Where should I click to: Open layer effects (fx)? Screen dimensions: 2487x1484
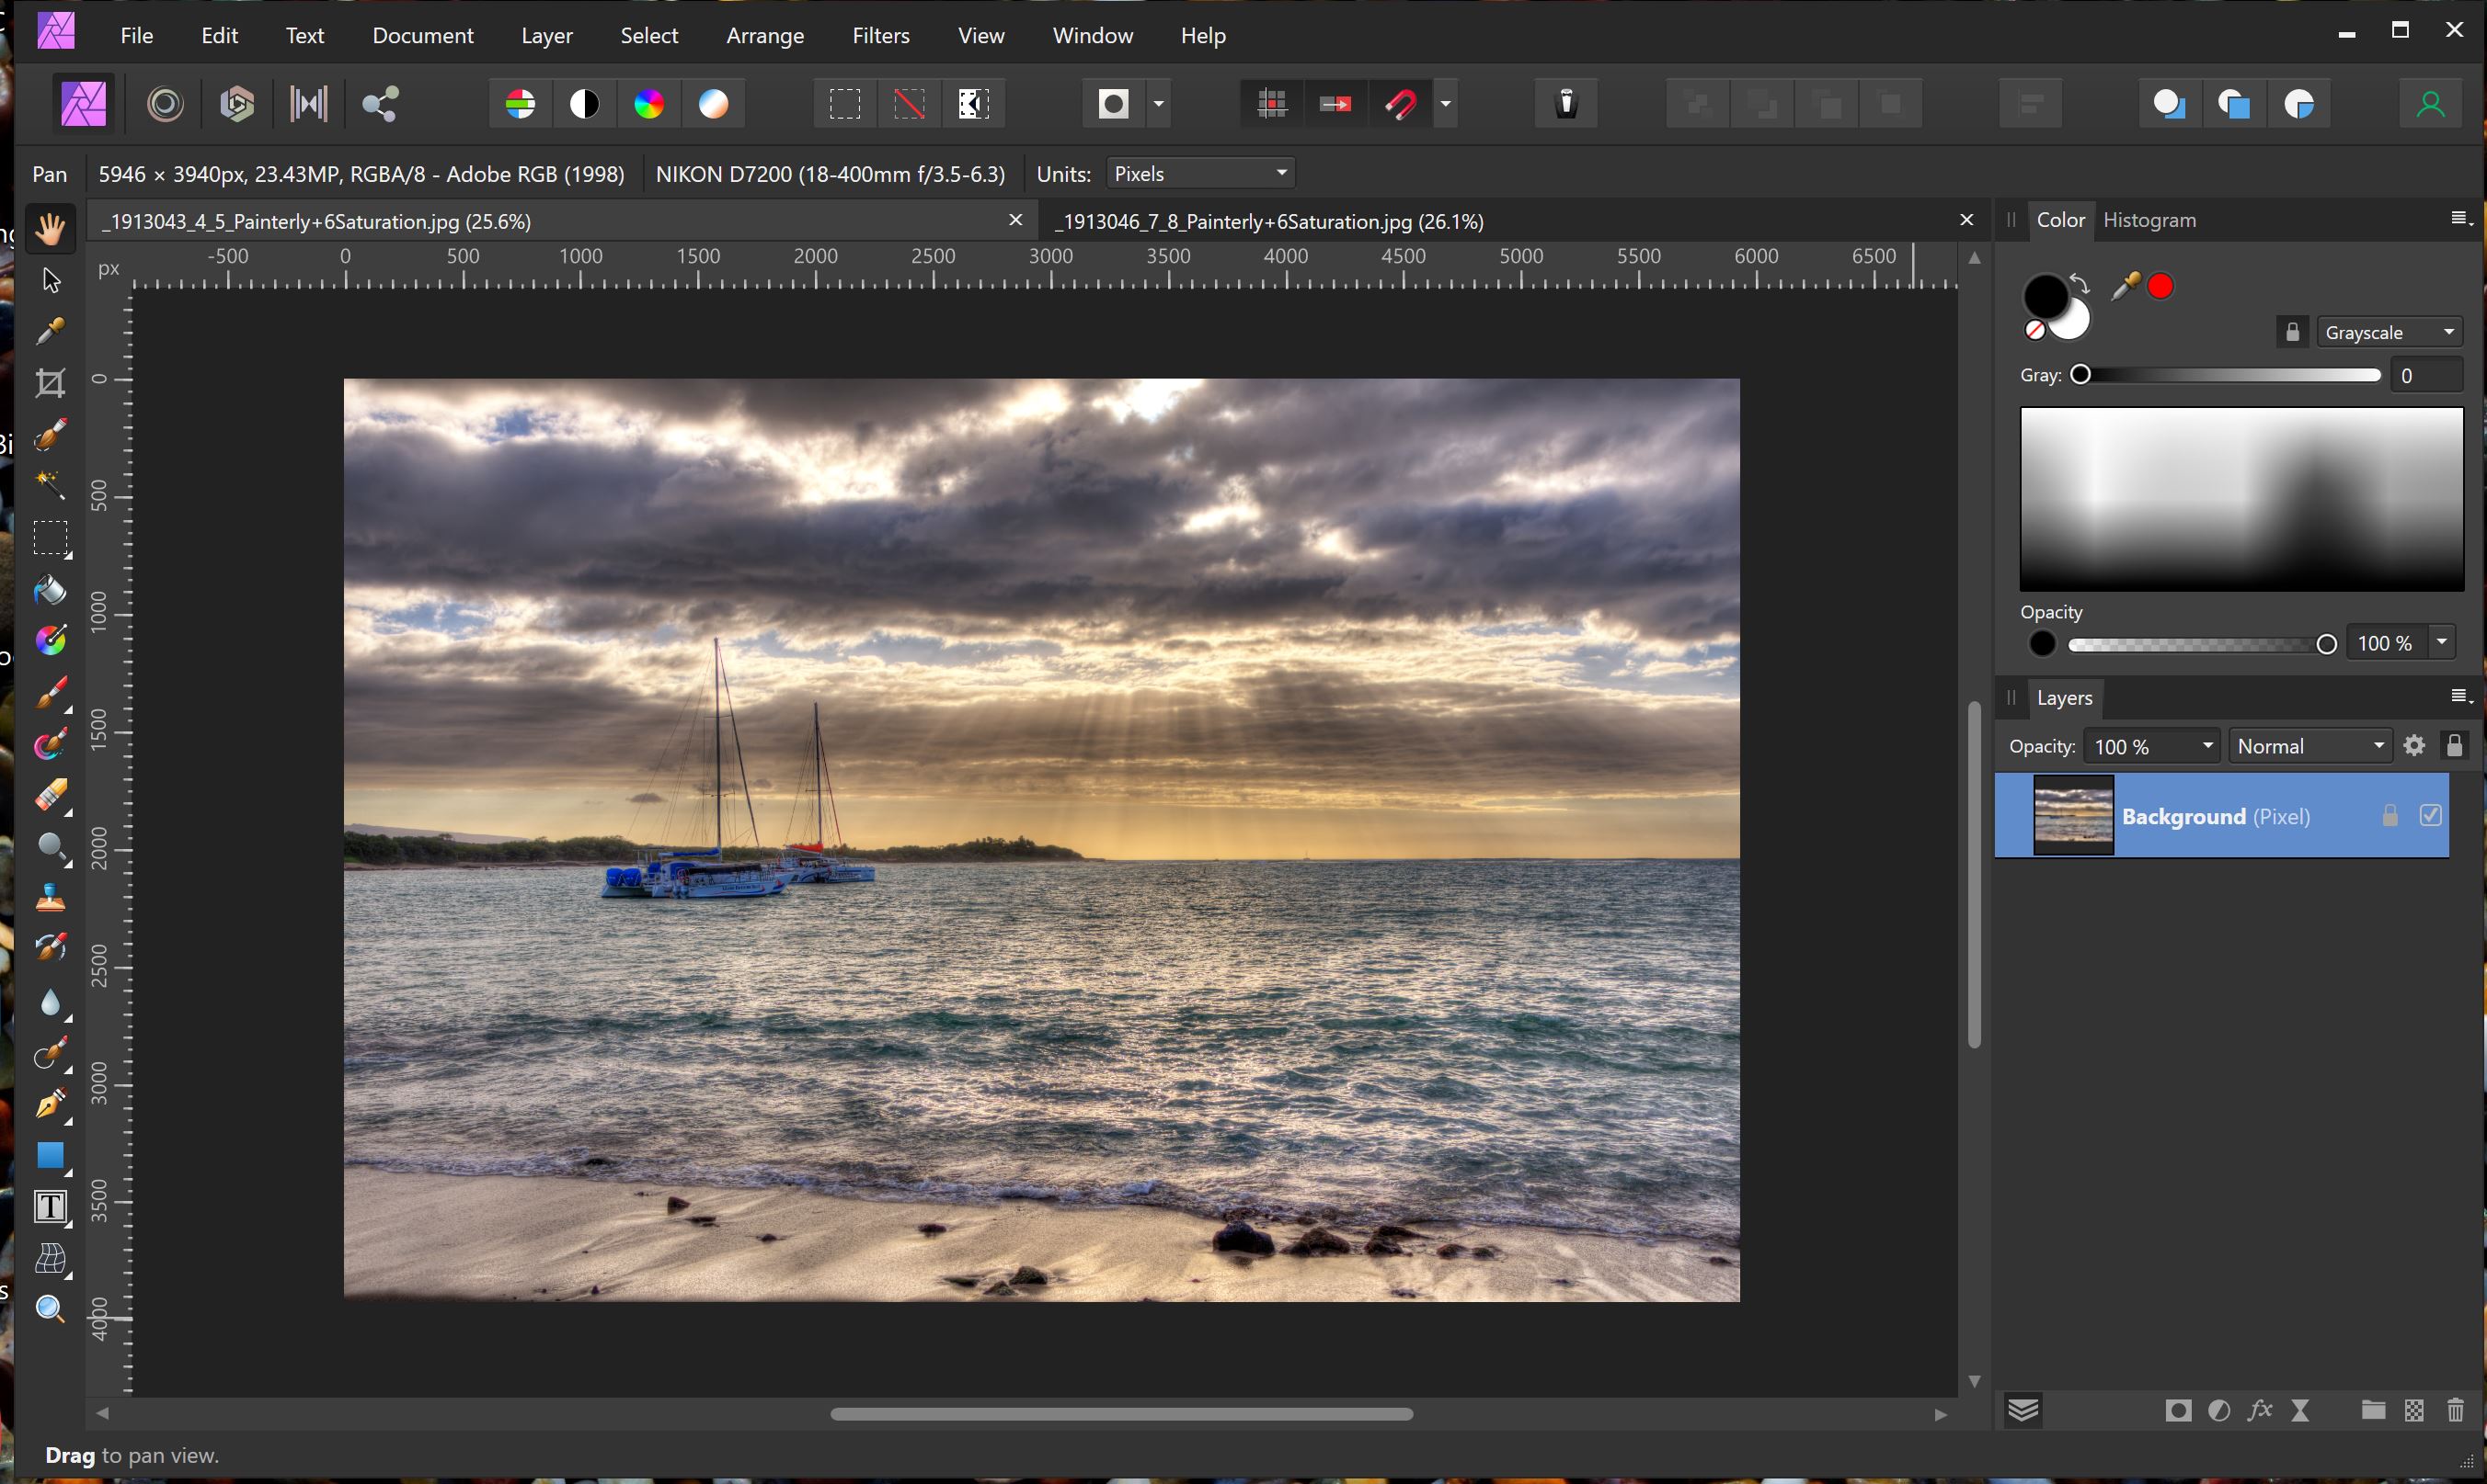click(x=2259, y=1411)
